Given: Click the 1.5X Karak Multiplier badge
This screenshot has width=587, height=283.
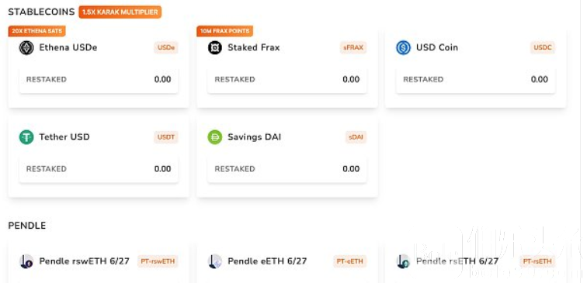Looking at the screenshot, I should point(120,12).
